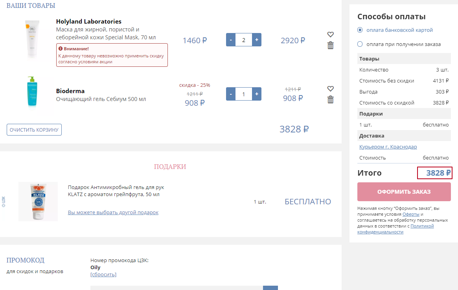The height and width of the screenshot is (290, 458).
Task: Decrease Holyland mask quantity with minus
Action: 231,40
